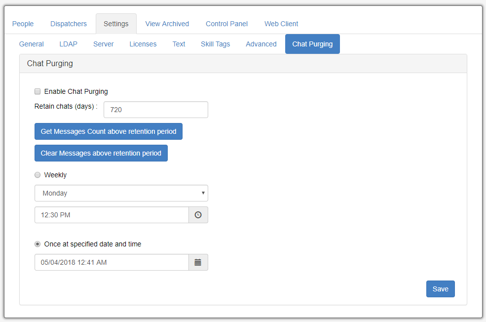This screenshot has height=322, width=486.
Task: Click the retain chats days input field
Action: coord(155,109)
